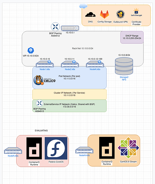
Task: Click the blue badge on Node1 server
Action: tap(49, 61)
